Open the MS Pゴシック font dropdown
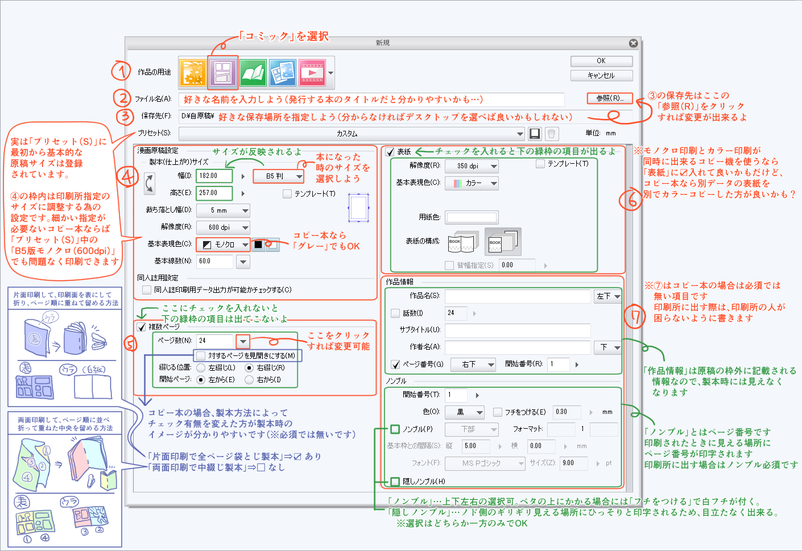This screenshot has width=802, height=551. coord(485,463)
